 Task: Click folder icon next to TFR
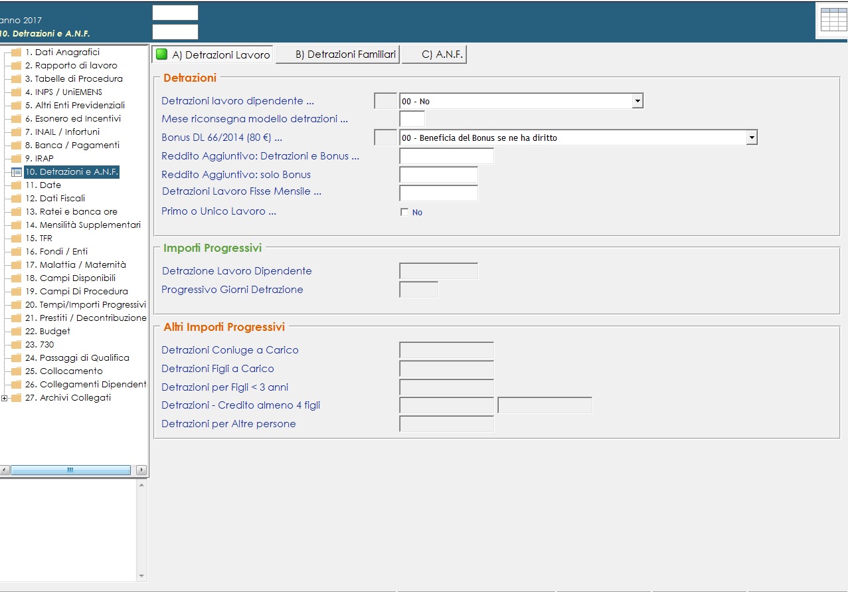click(x=17, y=239)
